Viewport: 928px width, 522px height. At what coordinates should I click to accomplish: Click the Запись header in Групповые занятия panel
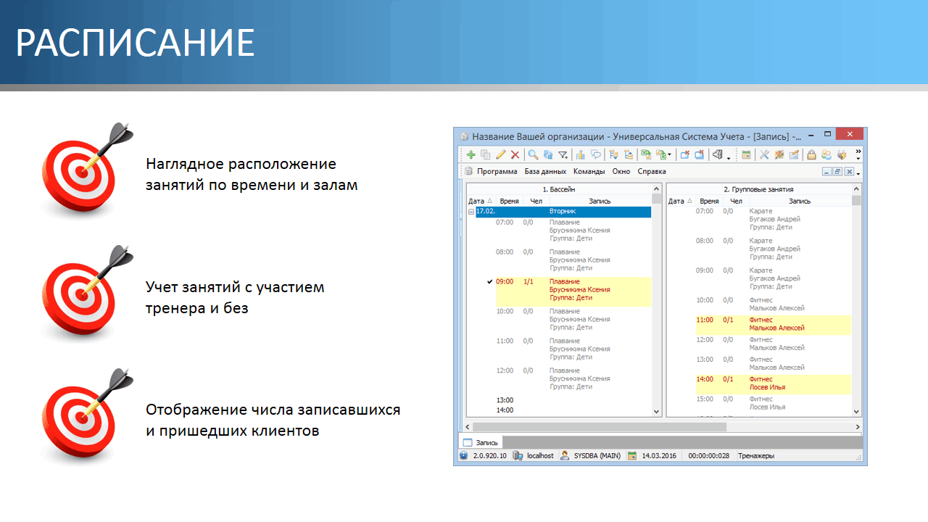[x=800, y=201]
